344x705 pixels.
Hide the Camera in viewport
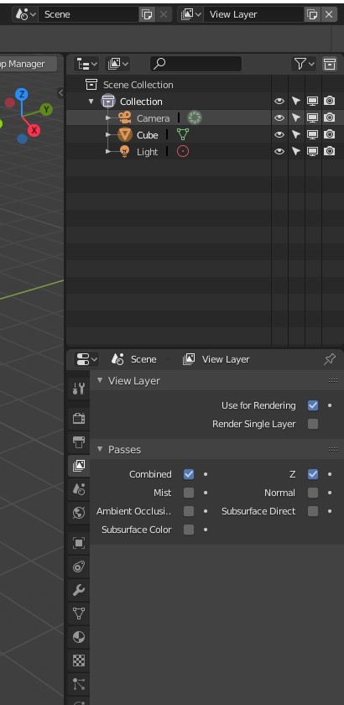tap(279, 117)
